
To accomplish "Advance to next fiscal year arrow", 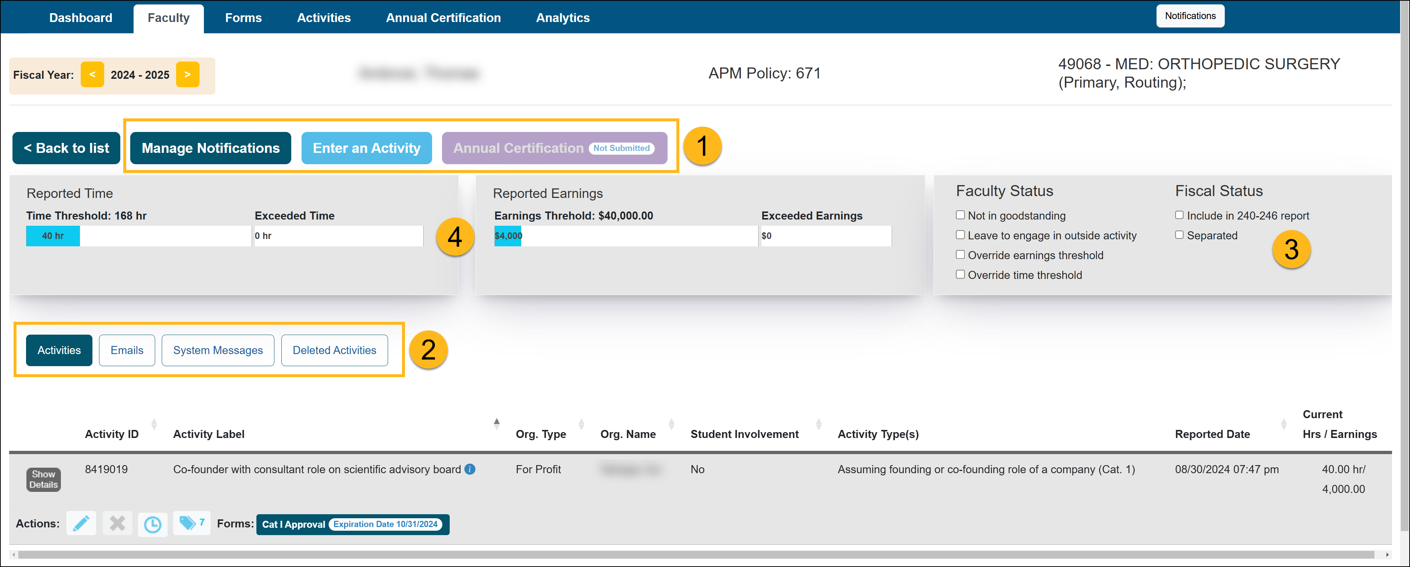I will click(x=187, y=74).
